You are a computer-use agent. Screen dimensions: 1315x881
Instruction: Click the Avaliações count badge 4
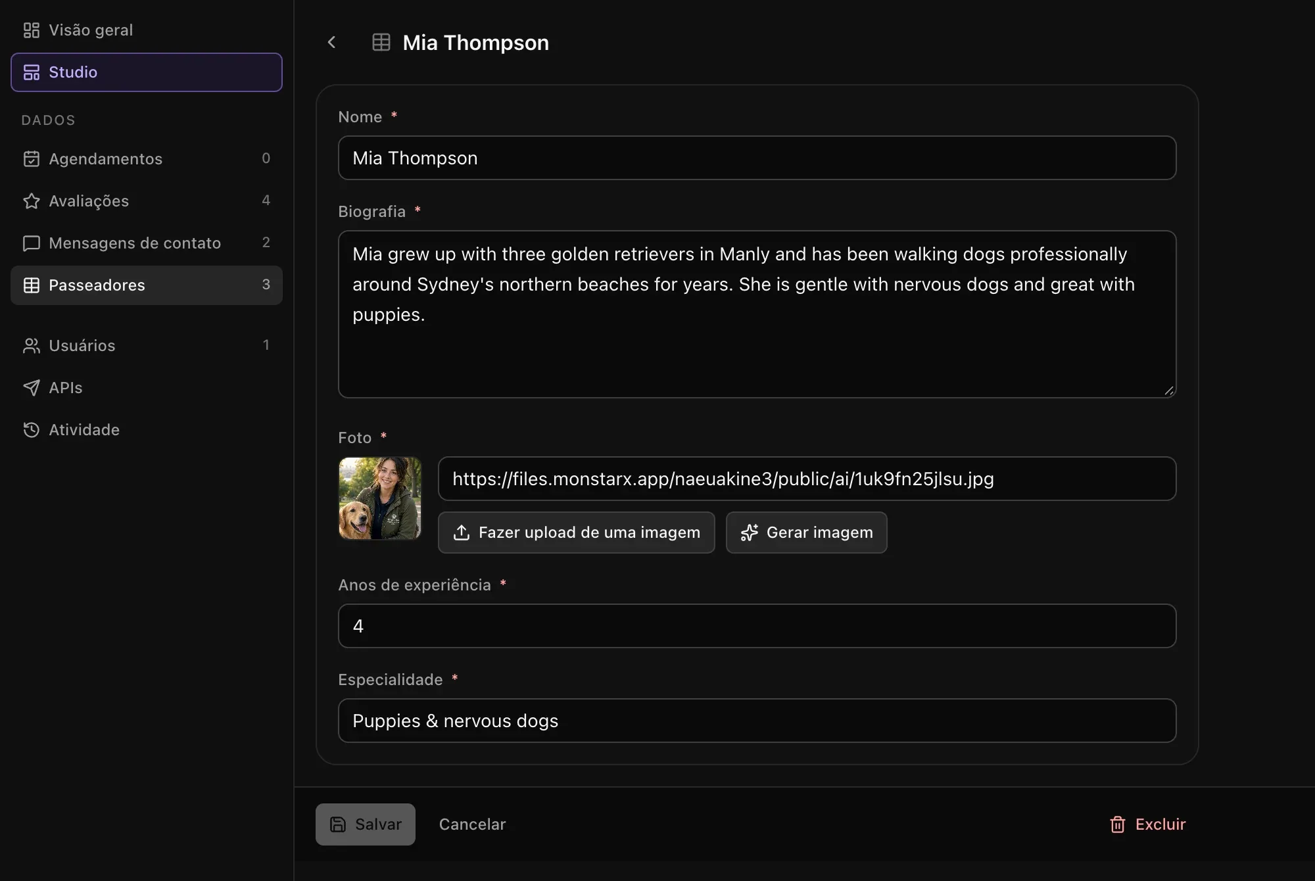pos(266,201)
